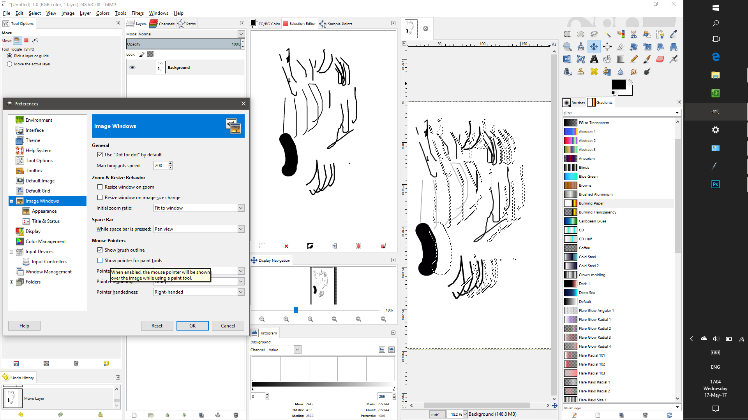748x420 pixels.
Task: Select the Paths pen tool
Action: pyautogui.click(x=660, y=34)
